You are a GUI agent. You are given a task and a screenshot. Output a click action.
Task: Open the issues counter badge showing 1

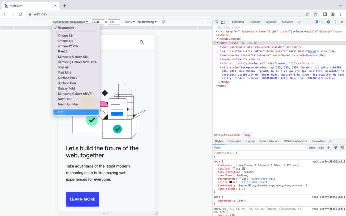(x=318, y=22)
